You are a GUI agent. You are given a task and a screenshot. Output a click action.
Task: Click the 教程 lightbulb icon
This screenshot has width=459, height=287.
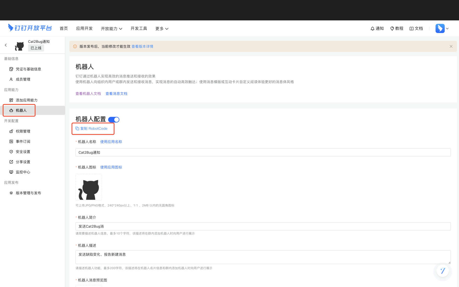[x=392, y=29]
